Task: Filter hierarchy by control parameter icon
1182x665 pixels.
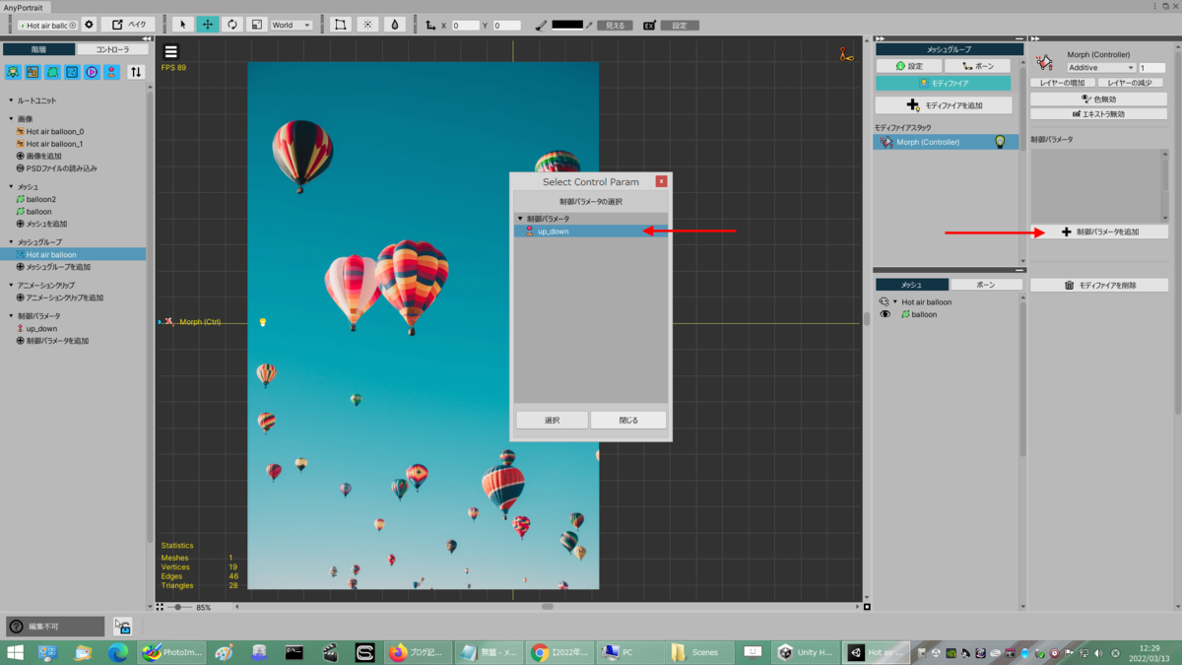Action: (111, 72)
